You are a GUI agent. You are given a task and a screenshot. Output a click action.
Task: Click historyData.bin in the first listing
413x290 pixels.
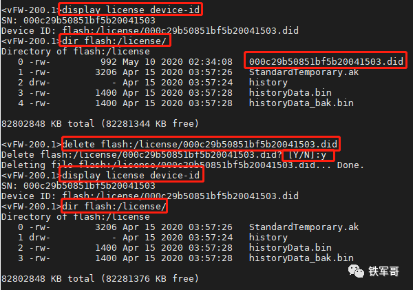(290, 93)
